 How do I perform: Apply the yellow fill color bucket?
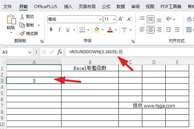(97, 30)
